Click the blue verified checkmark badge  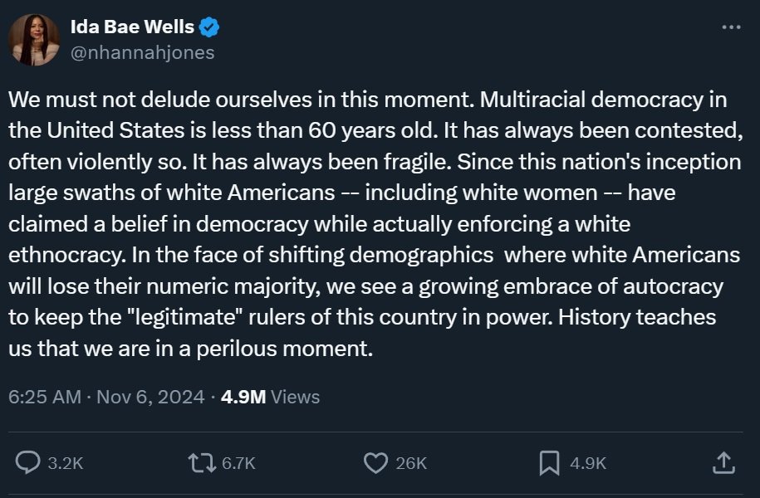pos(209,27)
